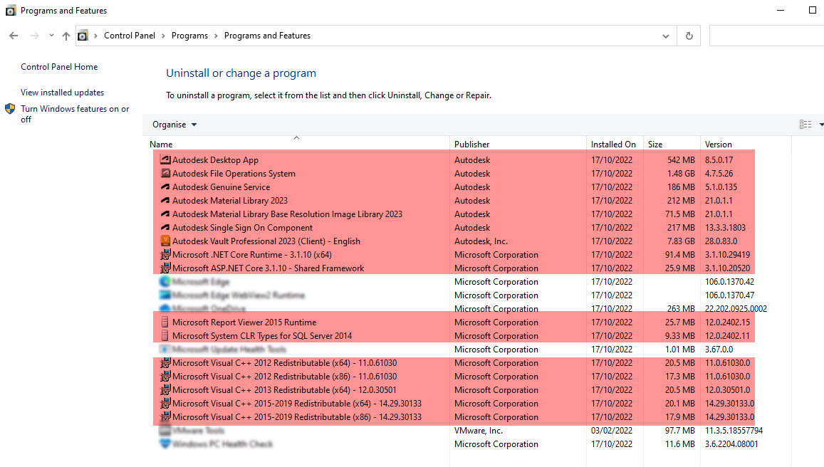Screen dimensions: 824x467
Task: Sort by the Installed On column header
Action: tap(613, 145)
